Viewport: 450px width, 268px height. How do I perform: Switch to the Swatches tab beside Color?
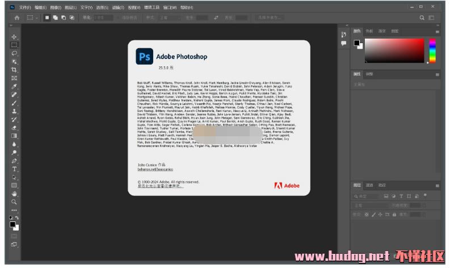[369, 31]
